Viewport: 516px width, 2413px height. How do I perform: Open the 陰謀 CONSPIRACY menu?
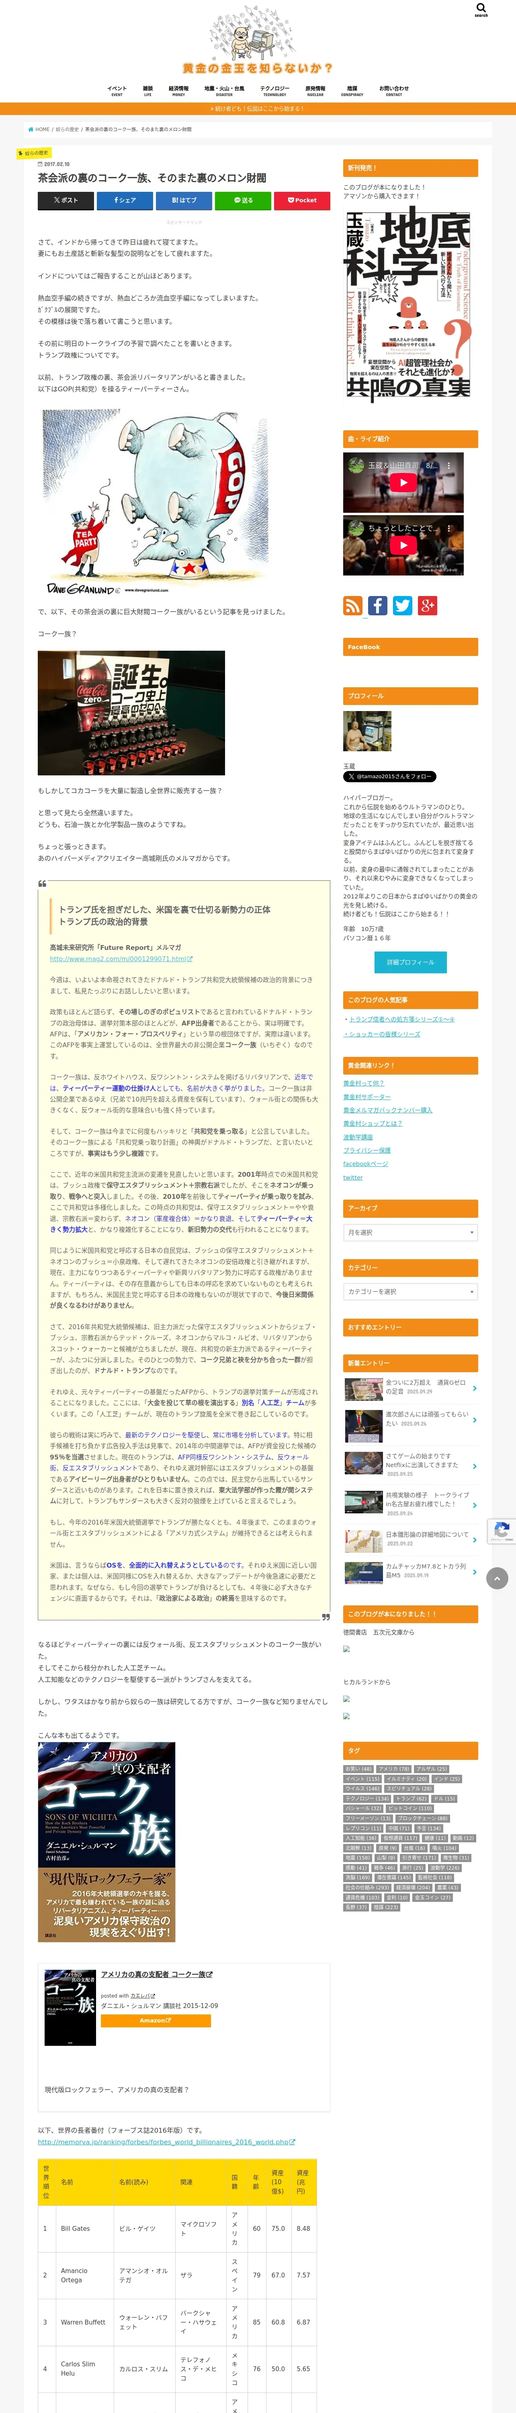tap(352, 91)
